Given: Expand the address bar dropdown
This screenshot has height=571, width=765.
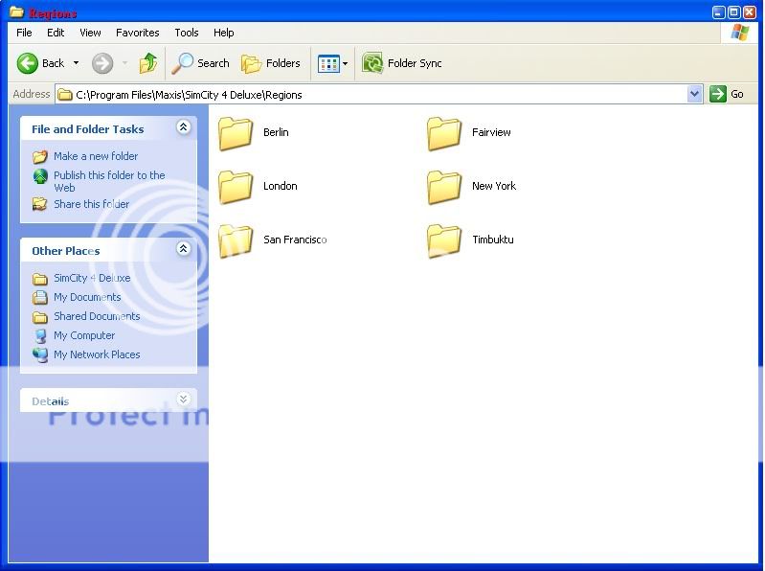Looking at the screenshot, I should click(x=695, y=94).
